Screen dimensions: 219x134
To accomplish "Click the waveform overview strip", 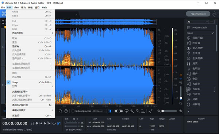I will [106, 22].
